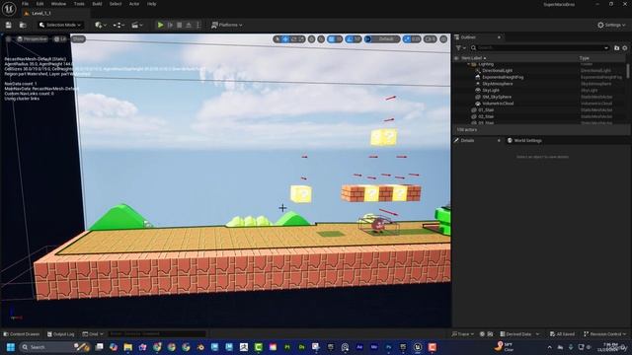This screenshot has width=632, height=355.
Task: Open the Blueprints dropdown in the toolbar
Action: pos(118,25)
